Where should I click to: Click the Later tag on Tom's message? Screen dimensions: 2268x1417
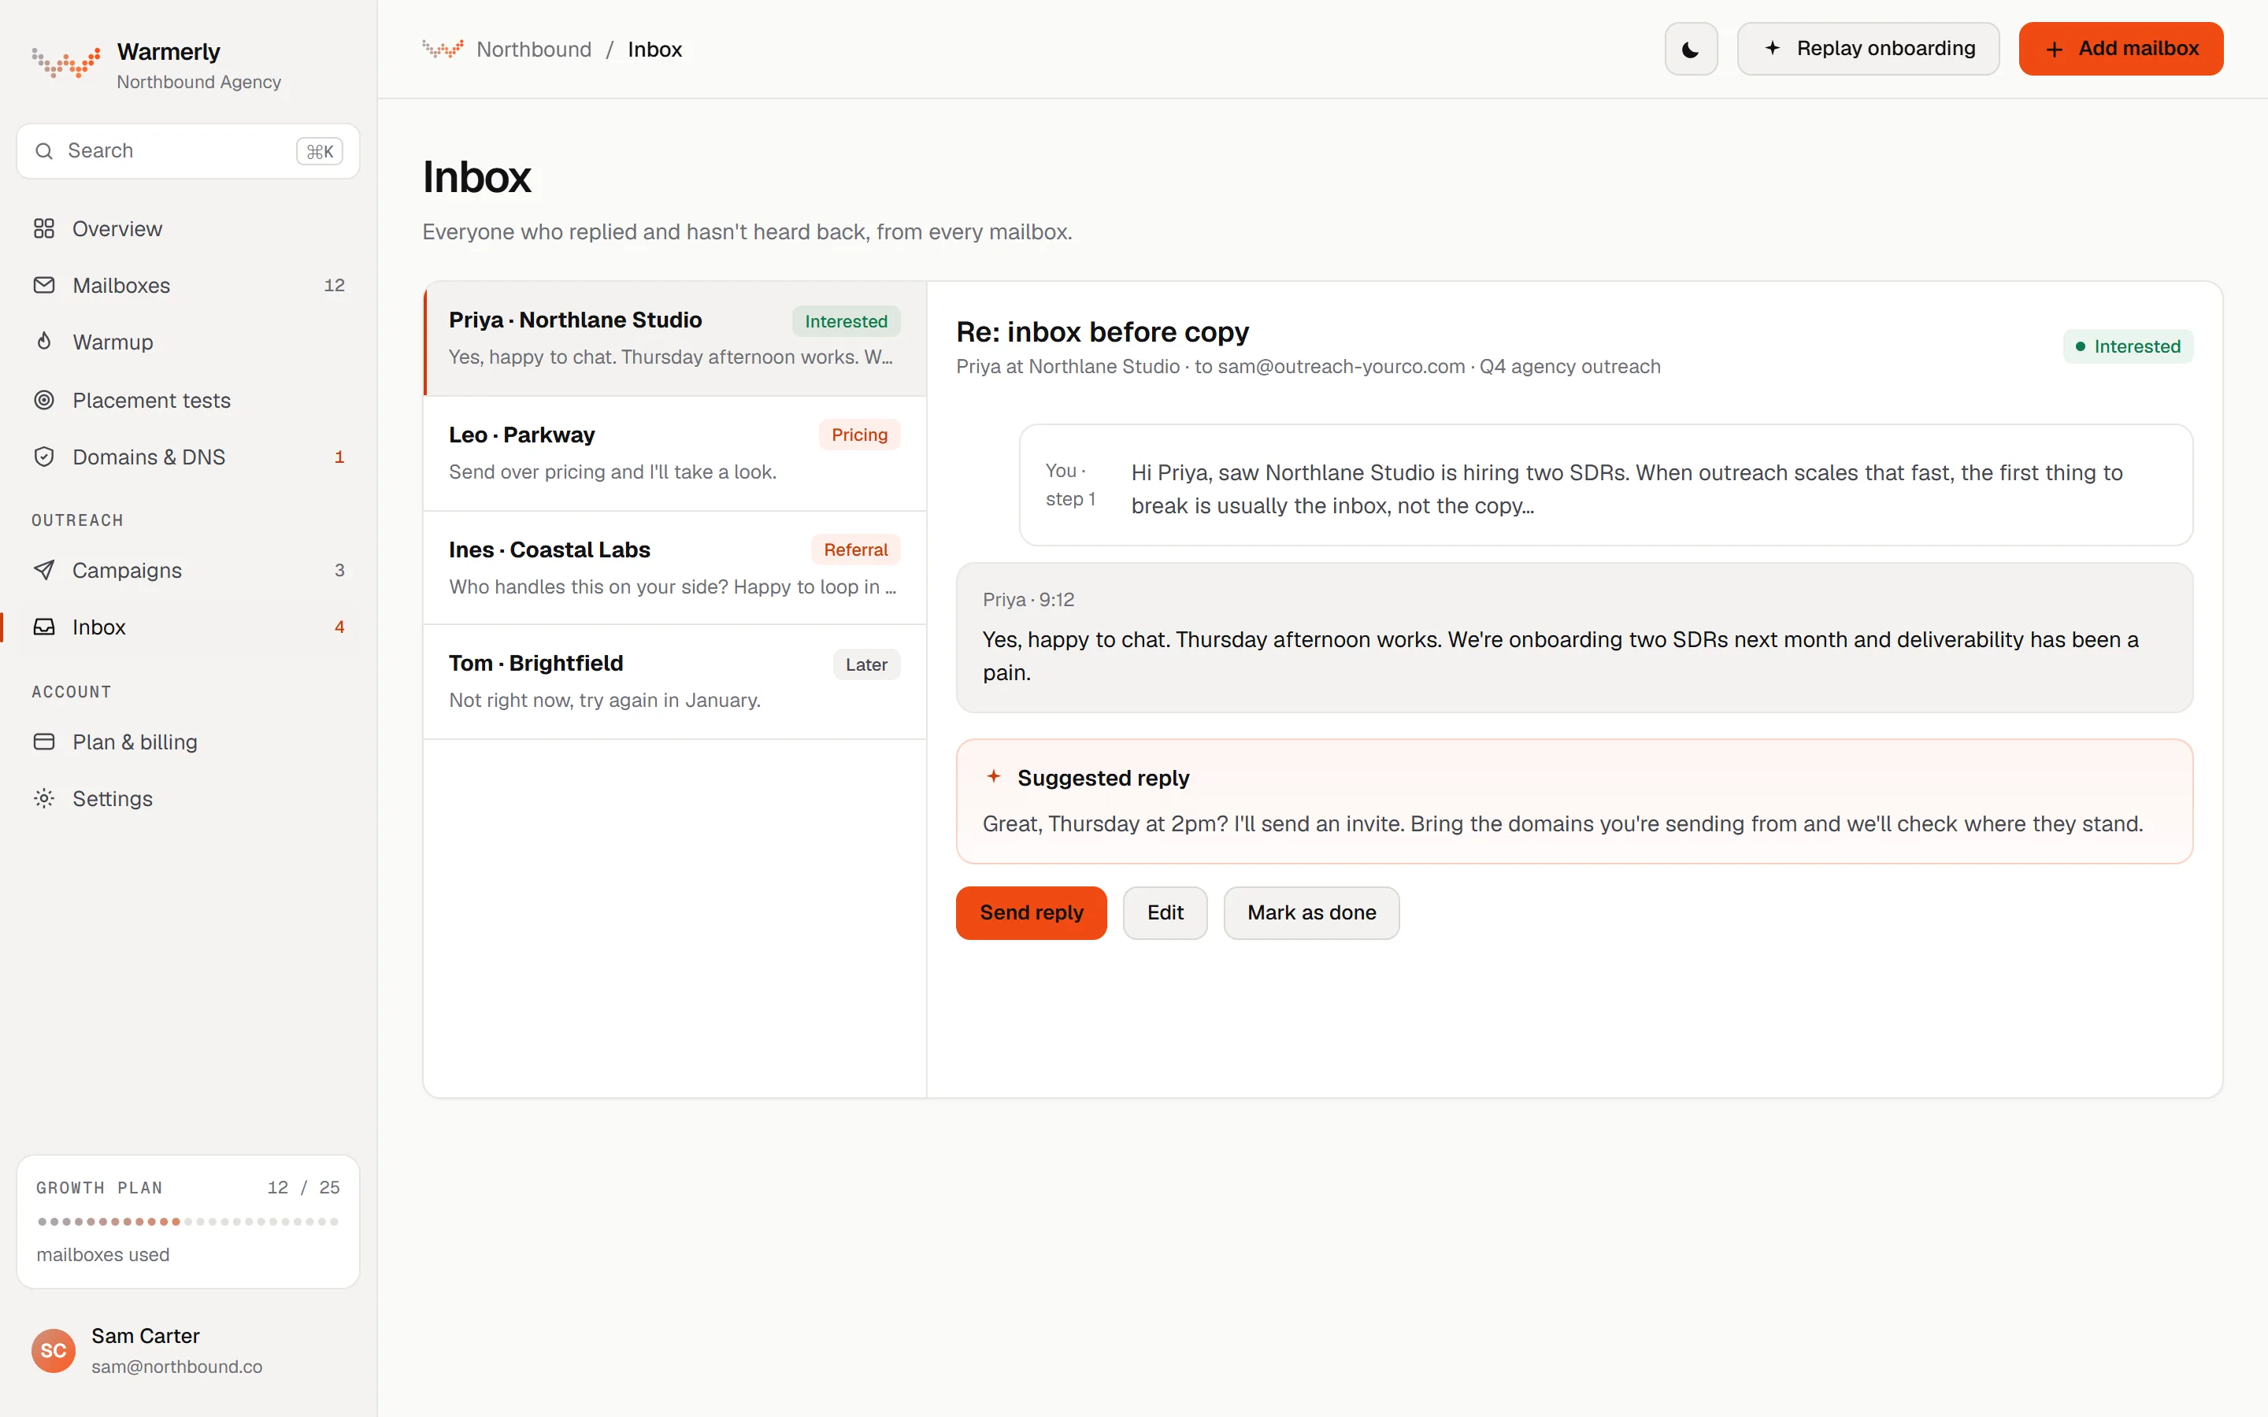(866, 664)
